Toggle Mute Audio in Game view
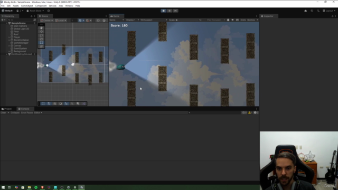Image resolution: width=338 pixels, height=190 pixels. tap(232, 20)
